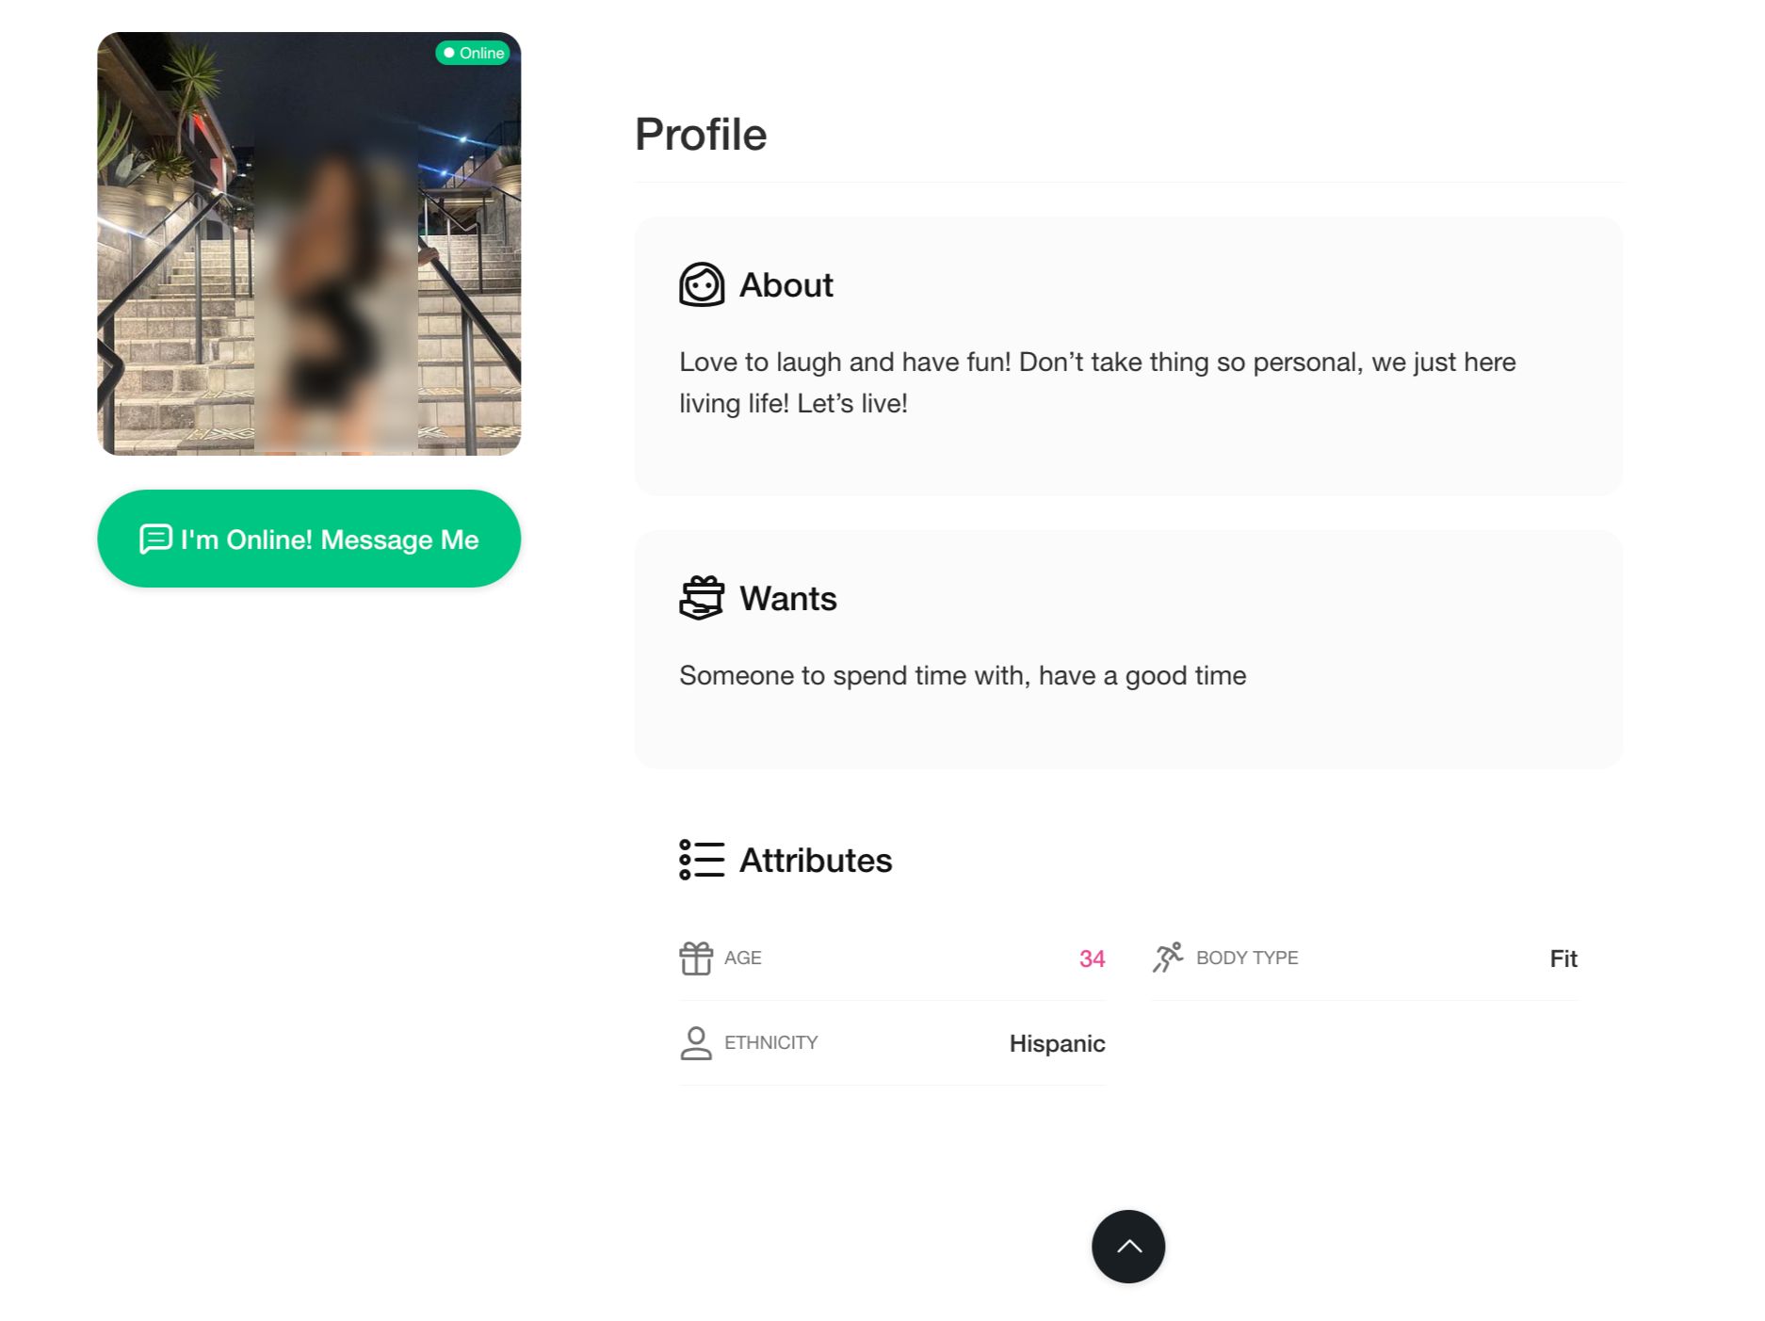Click the Wants description text
The height and width of the screenshot is (1321, 1765).
[x=963, y=676]
